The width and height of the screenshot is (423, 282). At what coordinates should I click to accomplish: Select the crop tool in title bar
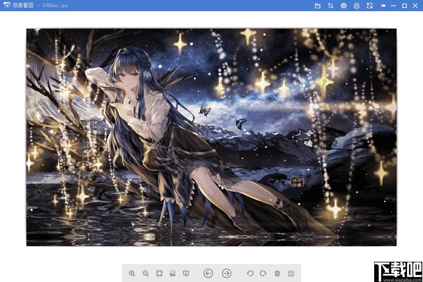pos(330,6)
